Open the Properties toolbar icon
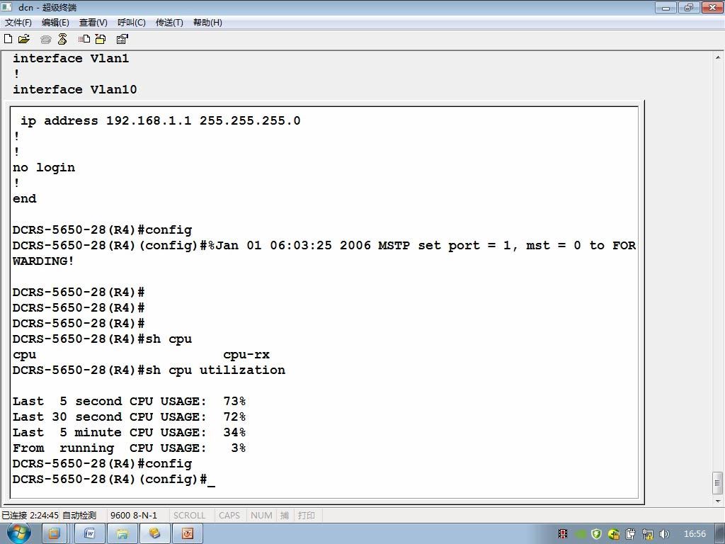 [x=122, y=39]
